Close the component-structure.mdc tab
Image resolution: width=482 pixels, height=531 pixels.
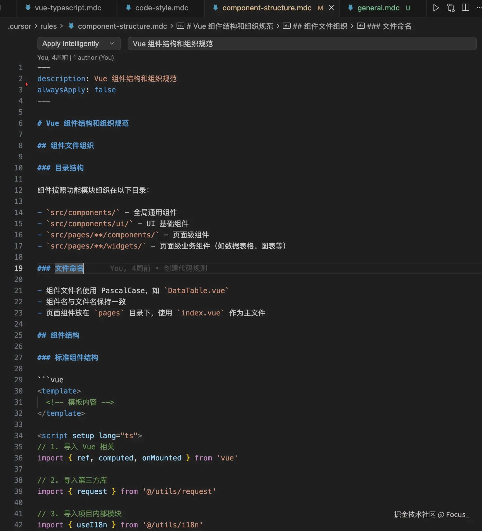coord(331,8)
